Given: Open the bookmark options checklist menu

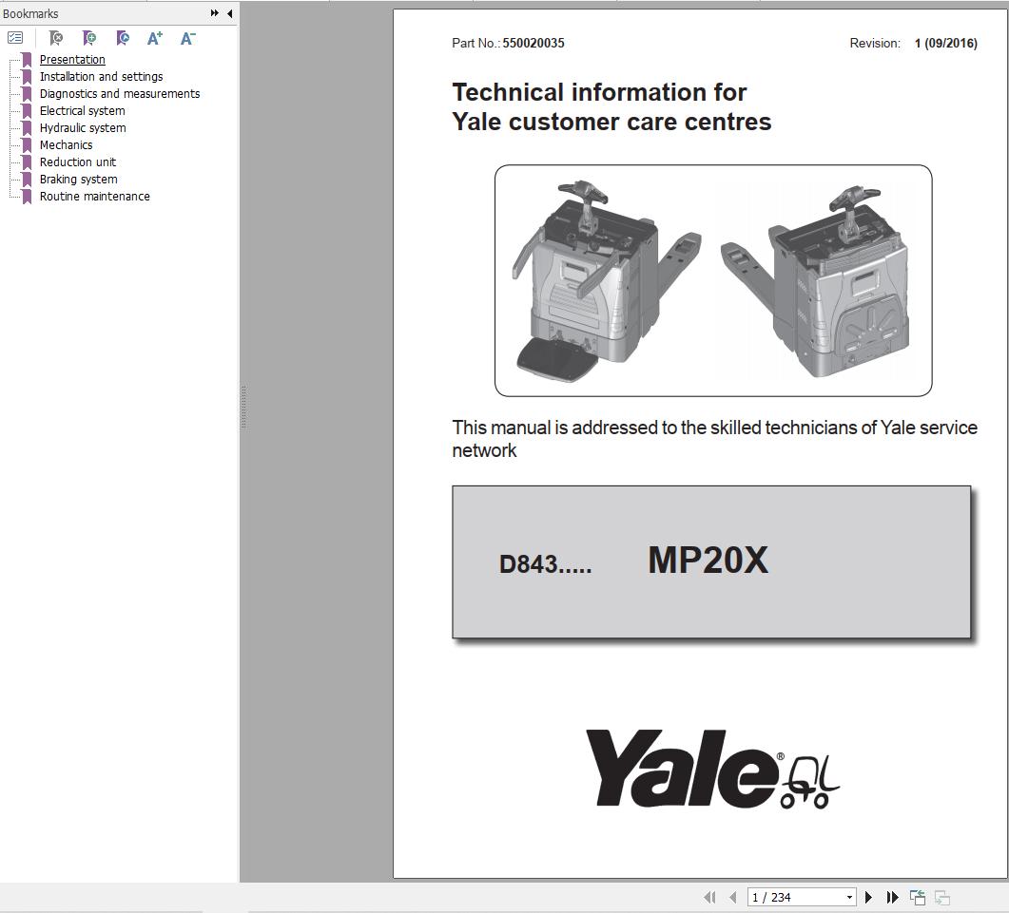Looking at the screenshot, I should 15,38.
